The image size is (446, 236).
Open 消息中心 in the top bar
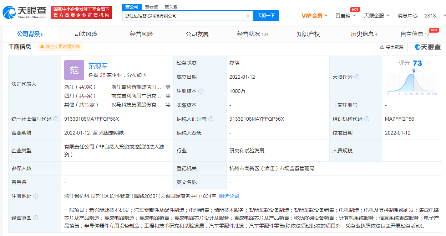point(407,15)
